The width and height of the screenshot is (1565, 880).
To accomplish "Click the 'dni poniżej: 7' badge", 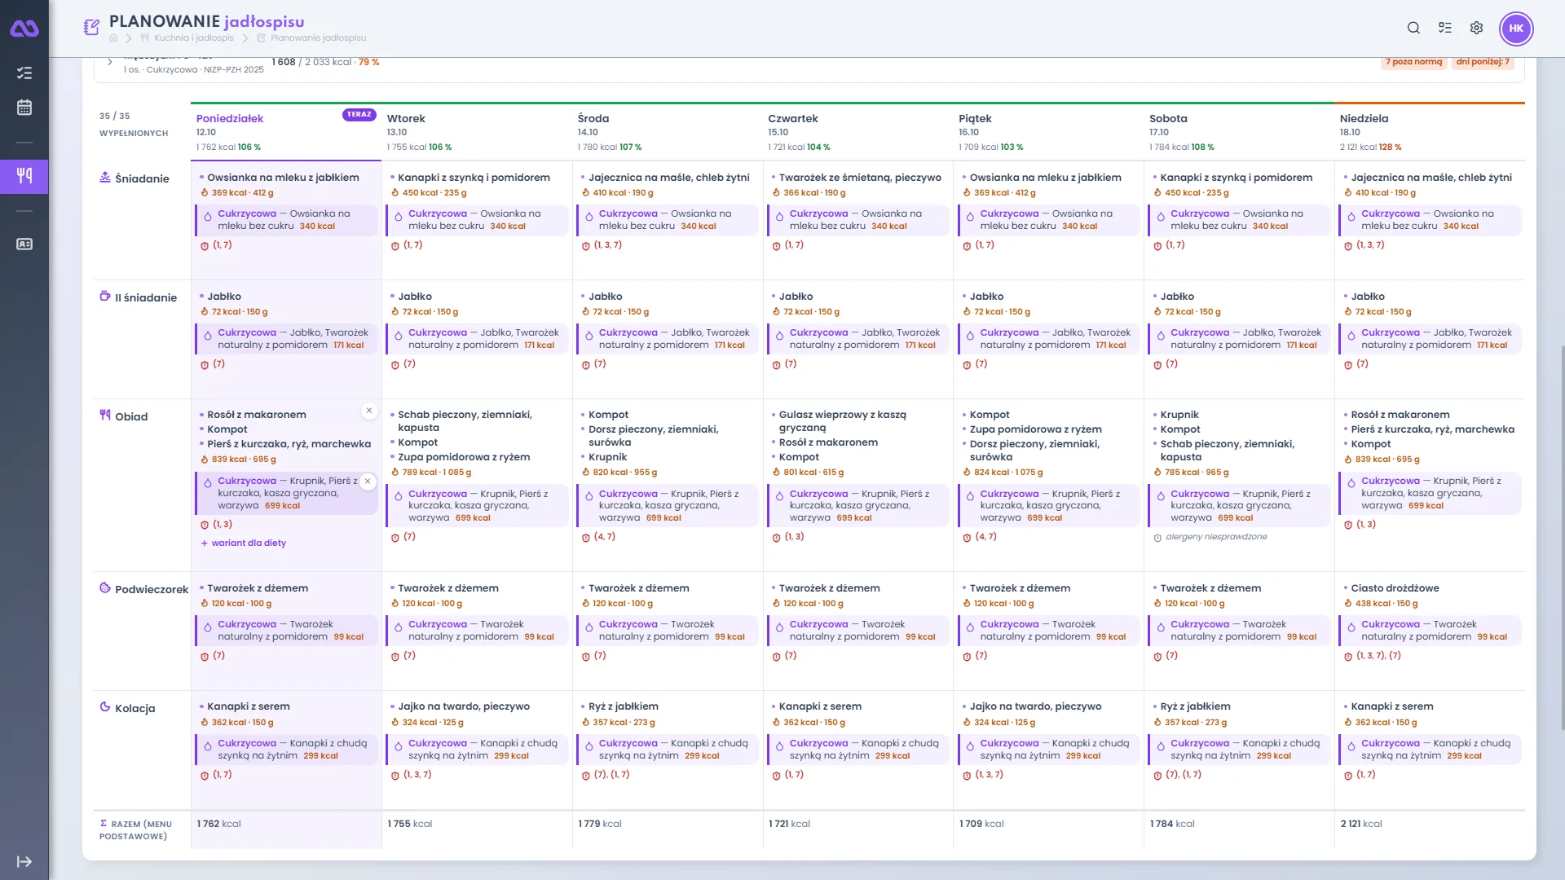I will pos(1483,62).
